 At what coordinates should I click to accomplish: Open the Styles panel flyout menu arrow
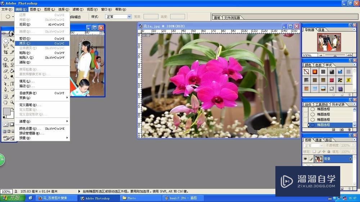point(354,65)
